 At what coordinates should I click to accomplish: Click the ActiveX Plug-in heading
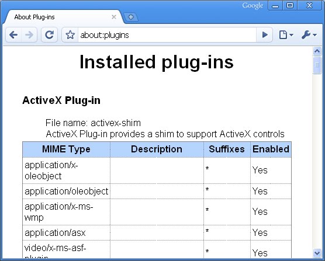click(x=61, y=100)
